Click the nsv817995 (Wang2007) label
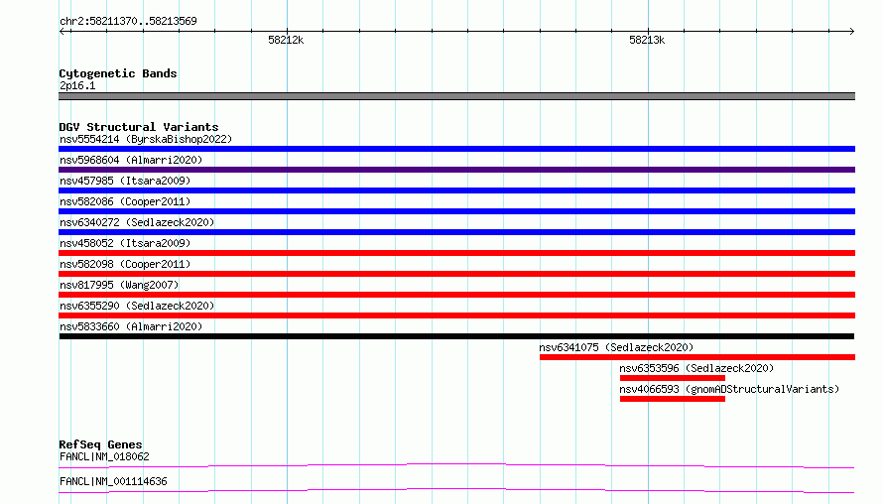This screenshot has width=883, height=504. click(x=119, y=285)
